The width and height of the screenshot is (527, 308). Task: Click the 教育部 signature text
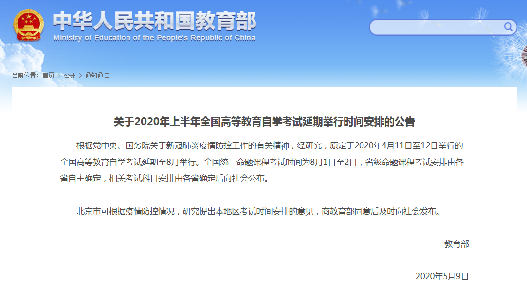pyautogui.click(x=456, y=244)
